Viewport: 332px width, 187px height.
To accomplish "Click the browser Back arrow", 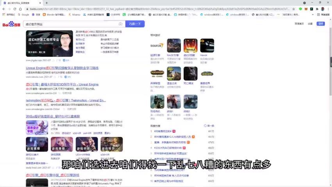I will [x=4, y=9].
